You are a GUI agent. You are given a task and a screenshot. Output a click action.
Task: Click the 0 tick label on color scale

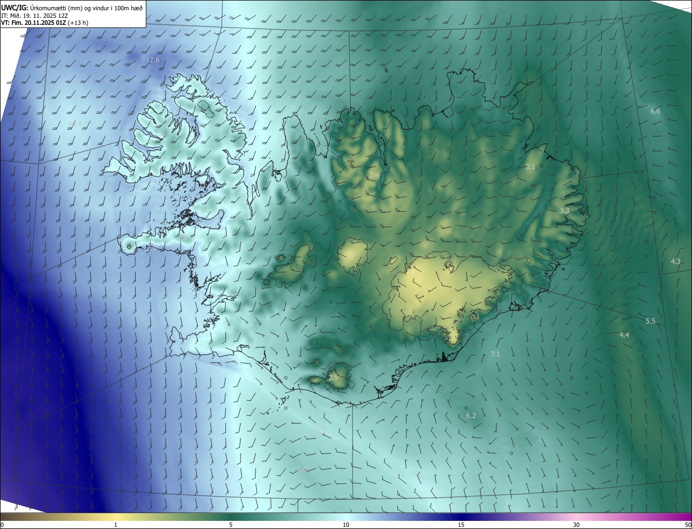click(2, 525)
